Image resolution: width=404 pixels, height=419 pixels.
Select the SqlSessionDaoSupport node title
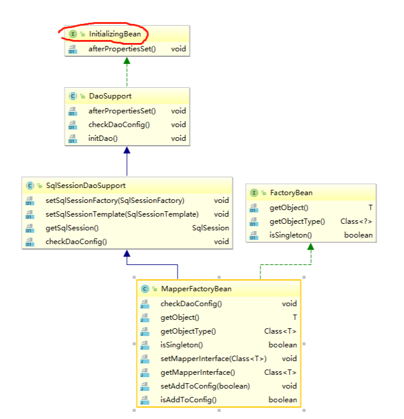[86, 186]
